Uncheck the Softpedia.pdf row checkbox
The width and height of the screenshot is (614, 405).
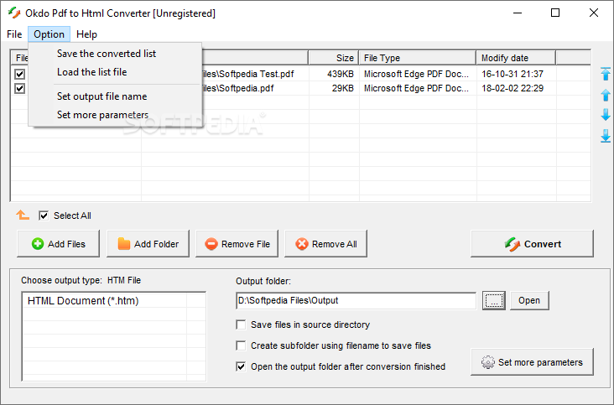point(19,88)
